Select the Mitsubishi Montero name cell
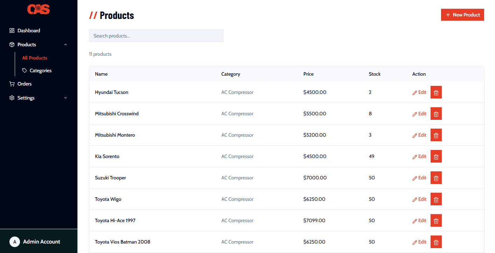This screenshot has width=495, height=253. tap(115, 135)
